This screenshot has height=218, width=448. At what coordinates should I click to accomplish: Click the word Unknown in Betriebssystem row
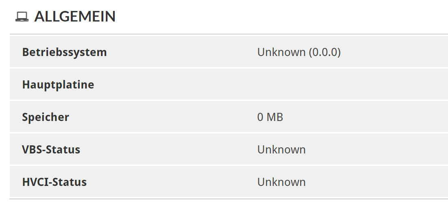[281, 52]
